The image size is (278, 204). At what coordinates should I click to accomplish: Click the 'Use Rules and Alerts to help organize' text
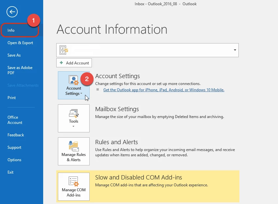coord(165,152)
